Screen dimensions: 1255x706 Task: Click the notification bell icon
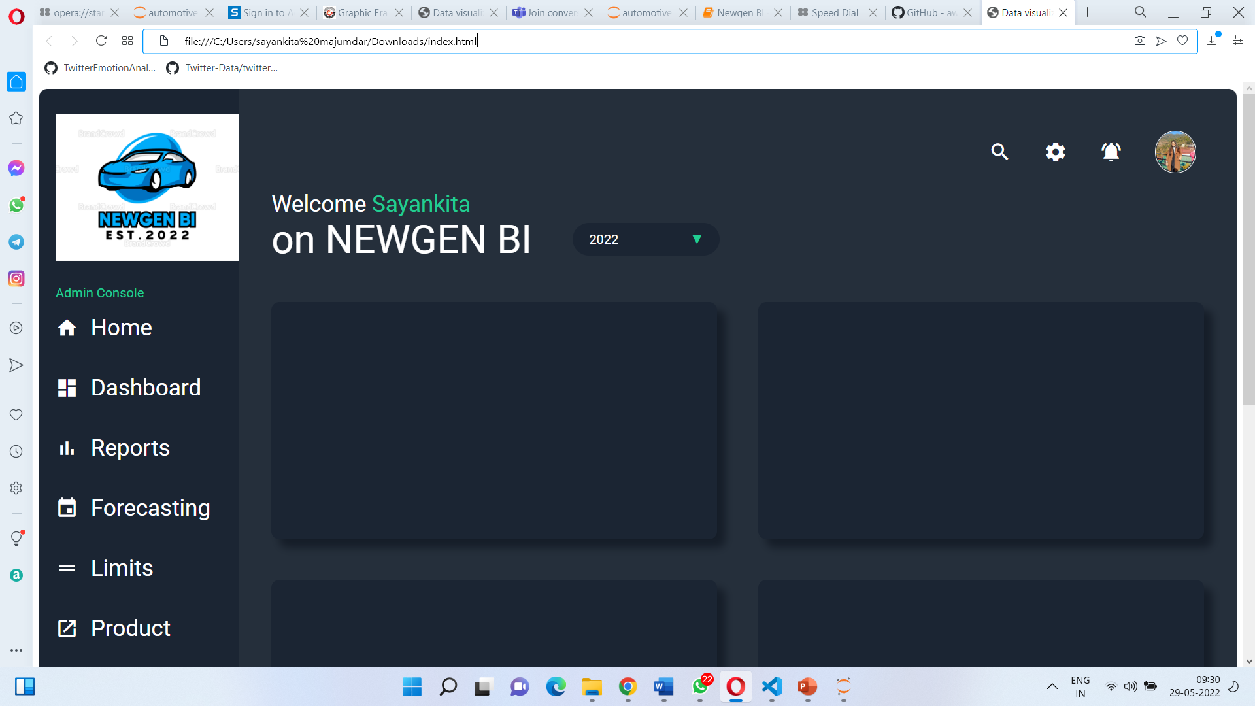coord(1111,152)
